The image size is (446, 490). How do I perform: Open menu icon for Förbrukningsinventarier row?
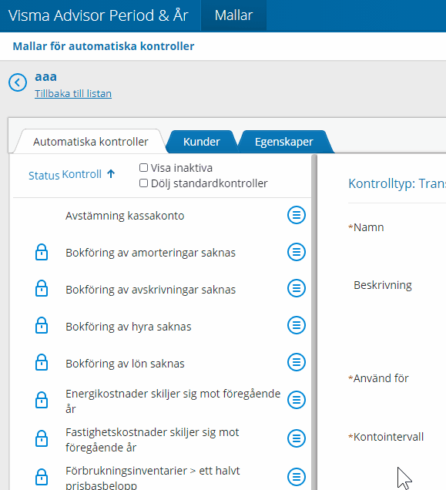(x=297, y=477)
